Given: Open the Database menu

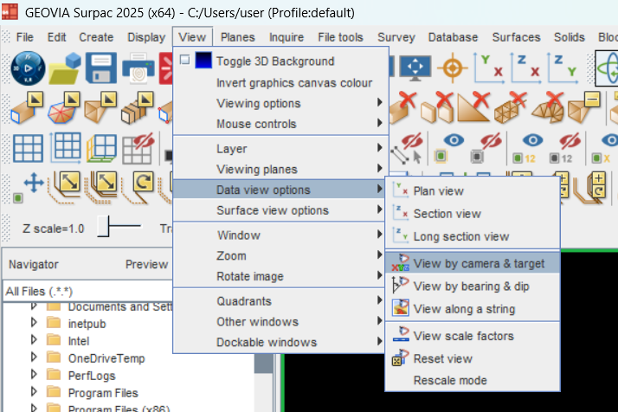Looking at the screenshot, I should [x=453, y=37].
